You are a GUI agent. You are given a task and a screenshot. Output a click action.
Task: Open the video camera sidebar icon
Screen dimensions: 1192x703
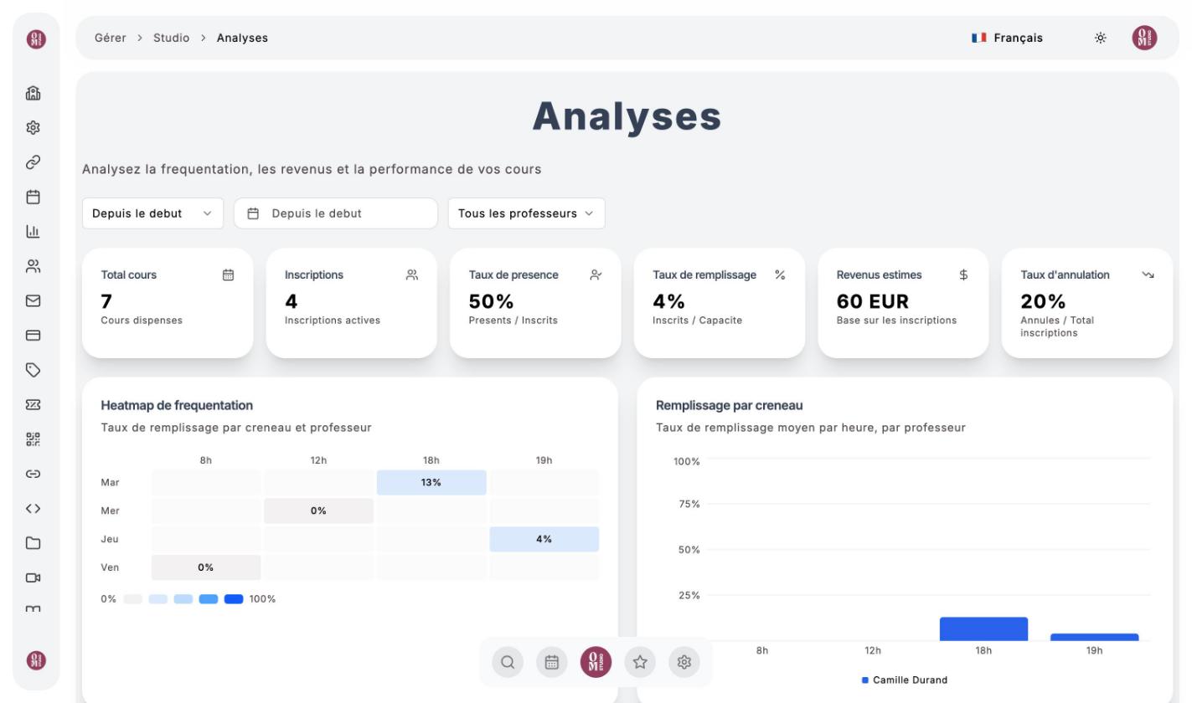tap(33, 577)
